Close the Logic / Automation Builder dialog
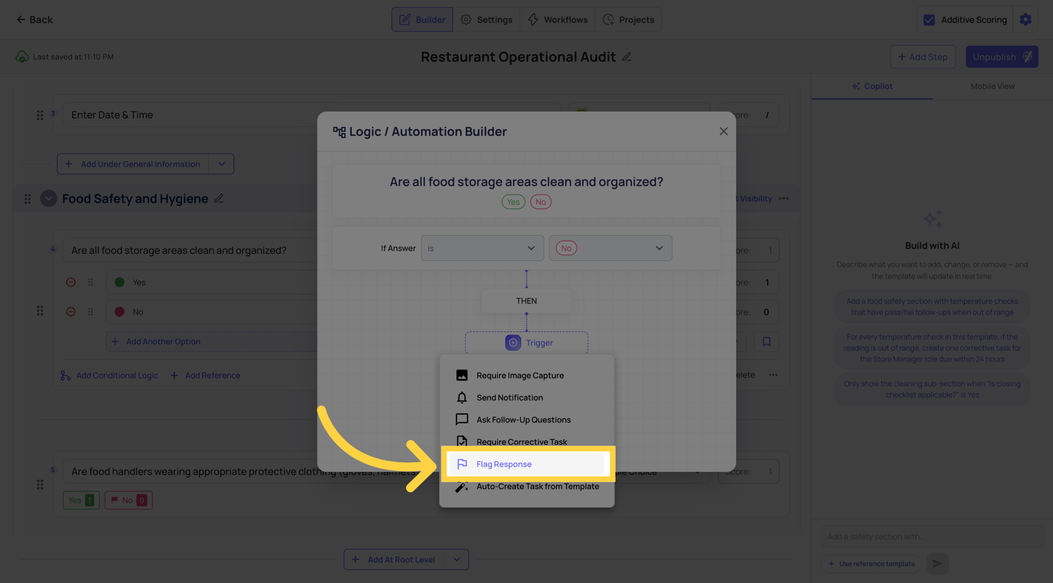The height and width of the screenshot is (583, 1053). coord(723,131)
